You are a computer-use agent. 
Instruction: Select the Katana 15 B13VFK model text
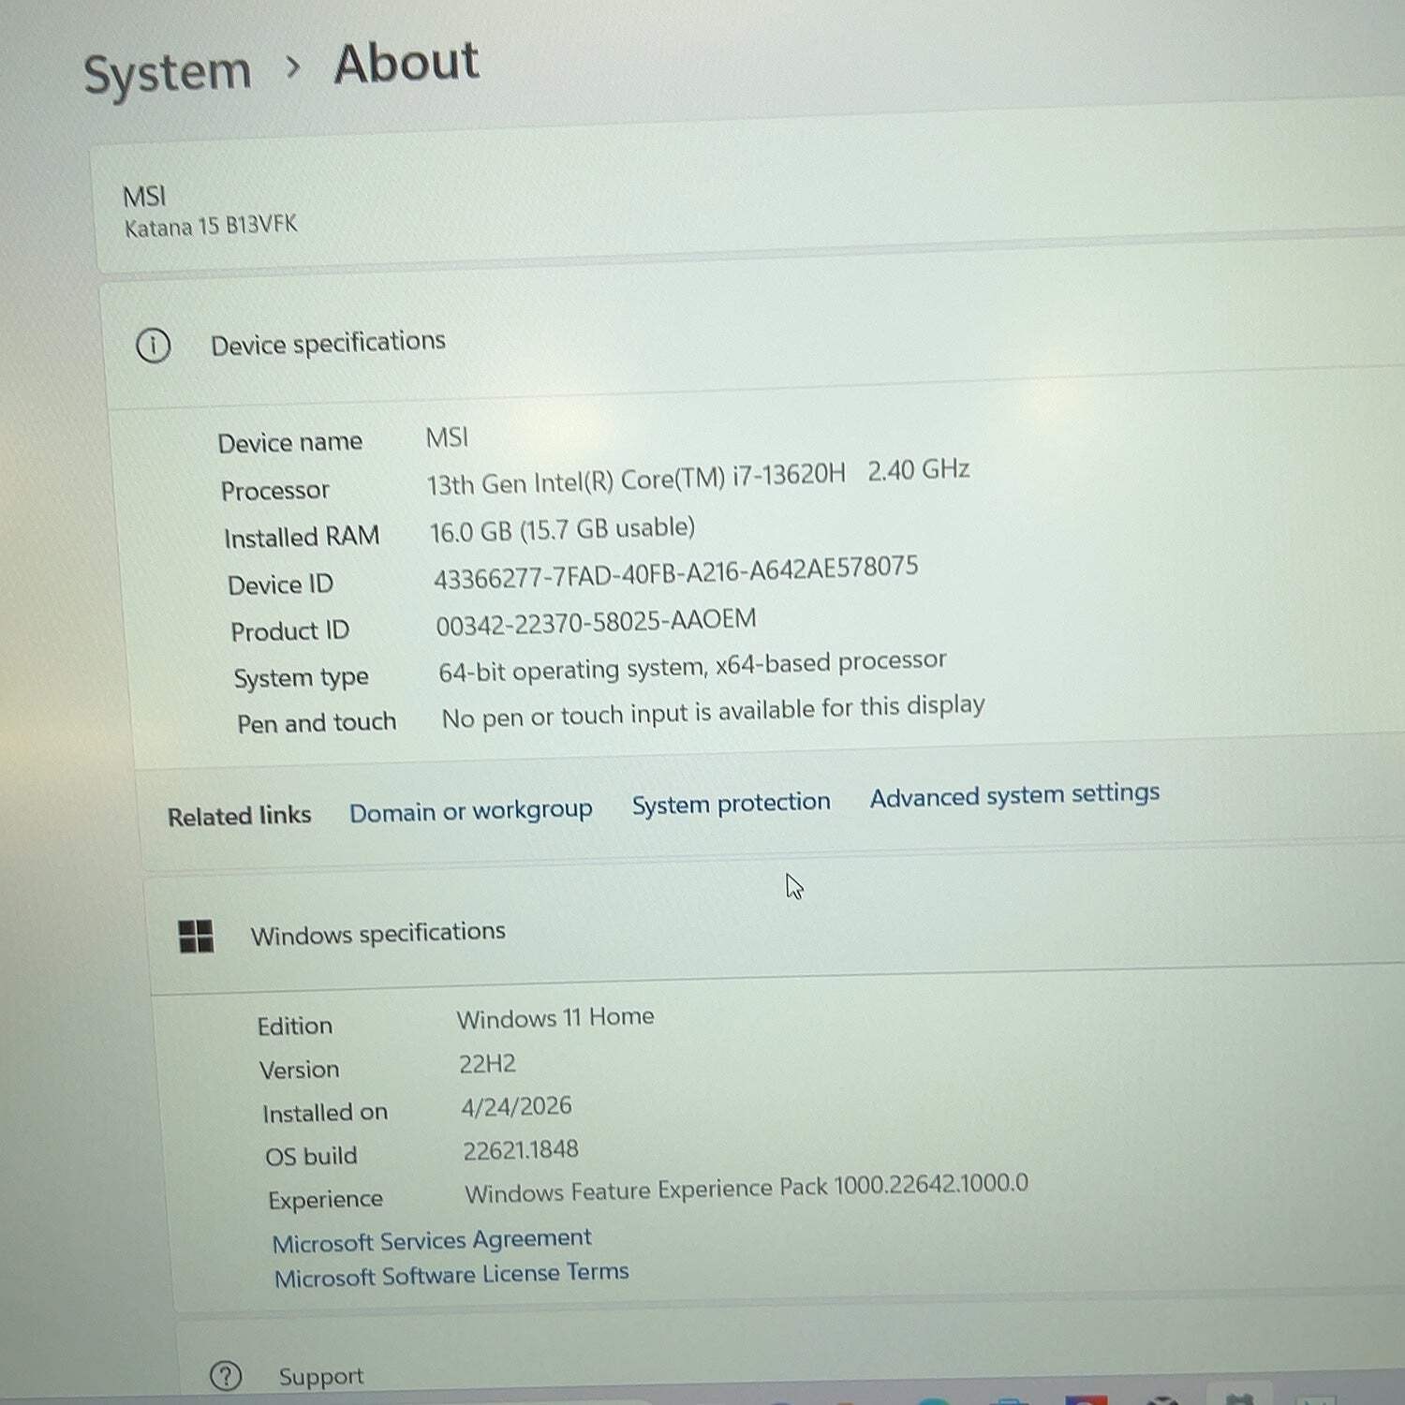point(211,227)
